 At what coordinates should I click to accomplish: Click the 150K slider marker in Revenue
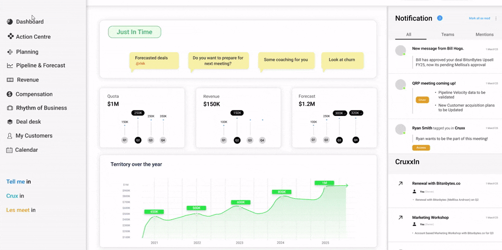click(x=237, y=113)
